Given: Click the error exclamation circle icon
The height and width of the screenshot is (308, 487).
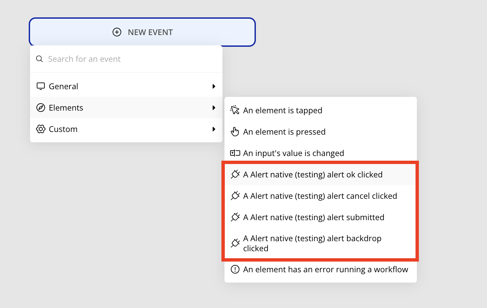Looking at the screenshot, I should 235,269.
